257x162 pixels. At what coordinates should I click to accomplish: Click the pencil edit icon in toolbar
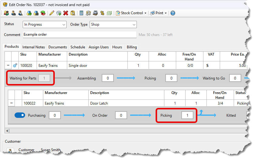tap(52, 13)
